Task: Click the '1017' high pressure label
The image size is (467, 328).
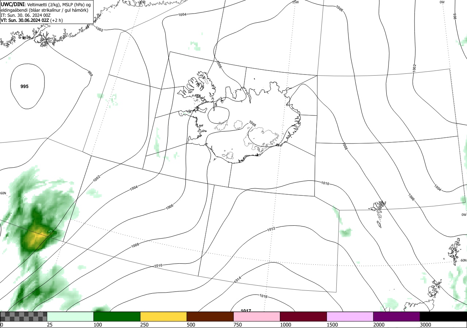Action: click(246, 311)
